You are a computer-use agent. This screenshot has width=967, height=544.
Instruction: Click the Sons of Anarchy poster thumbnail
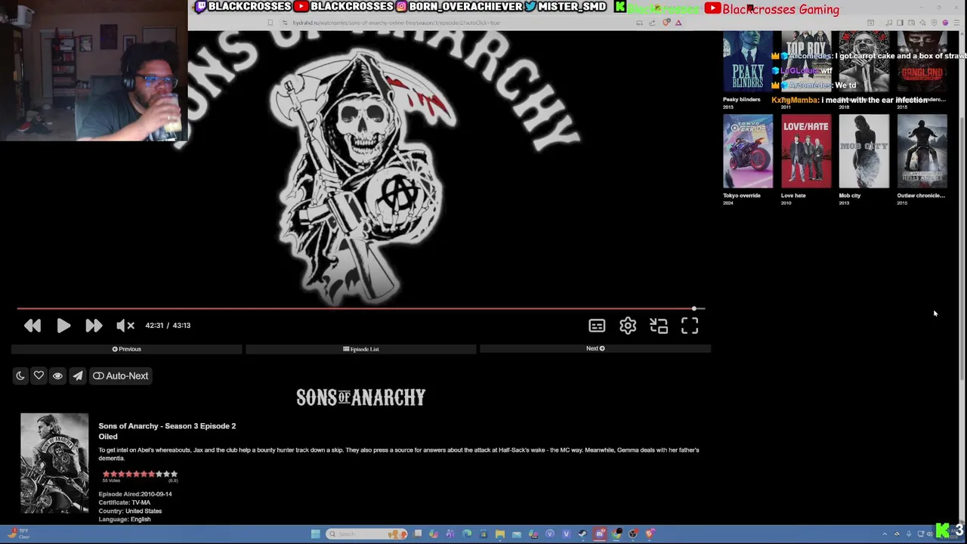[54, 463]
